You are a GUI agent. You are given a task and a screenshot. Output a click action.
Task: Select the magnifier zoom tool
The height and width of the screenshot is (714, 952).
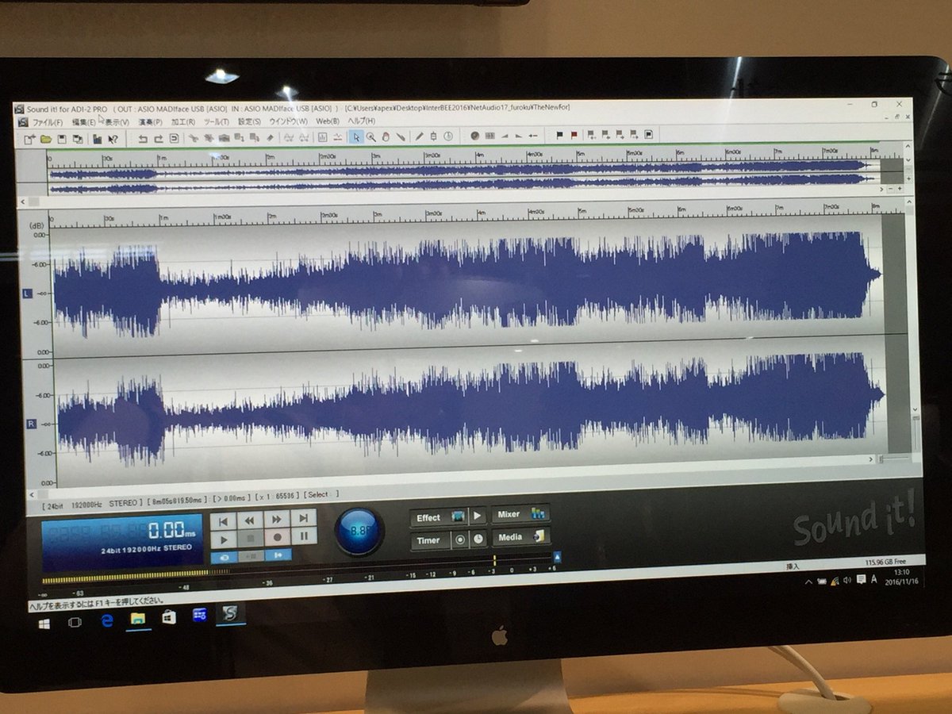(x=370, y=137)
